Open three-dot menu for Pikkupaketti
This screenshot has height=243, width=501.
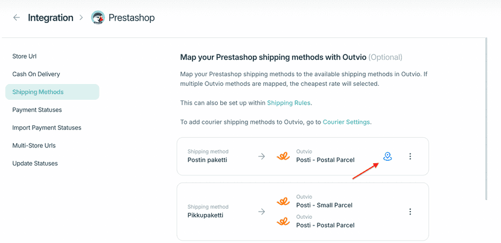click(410, 212)
